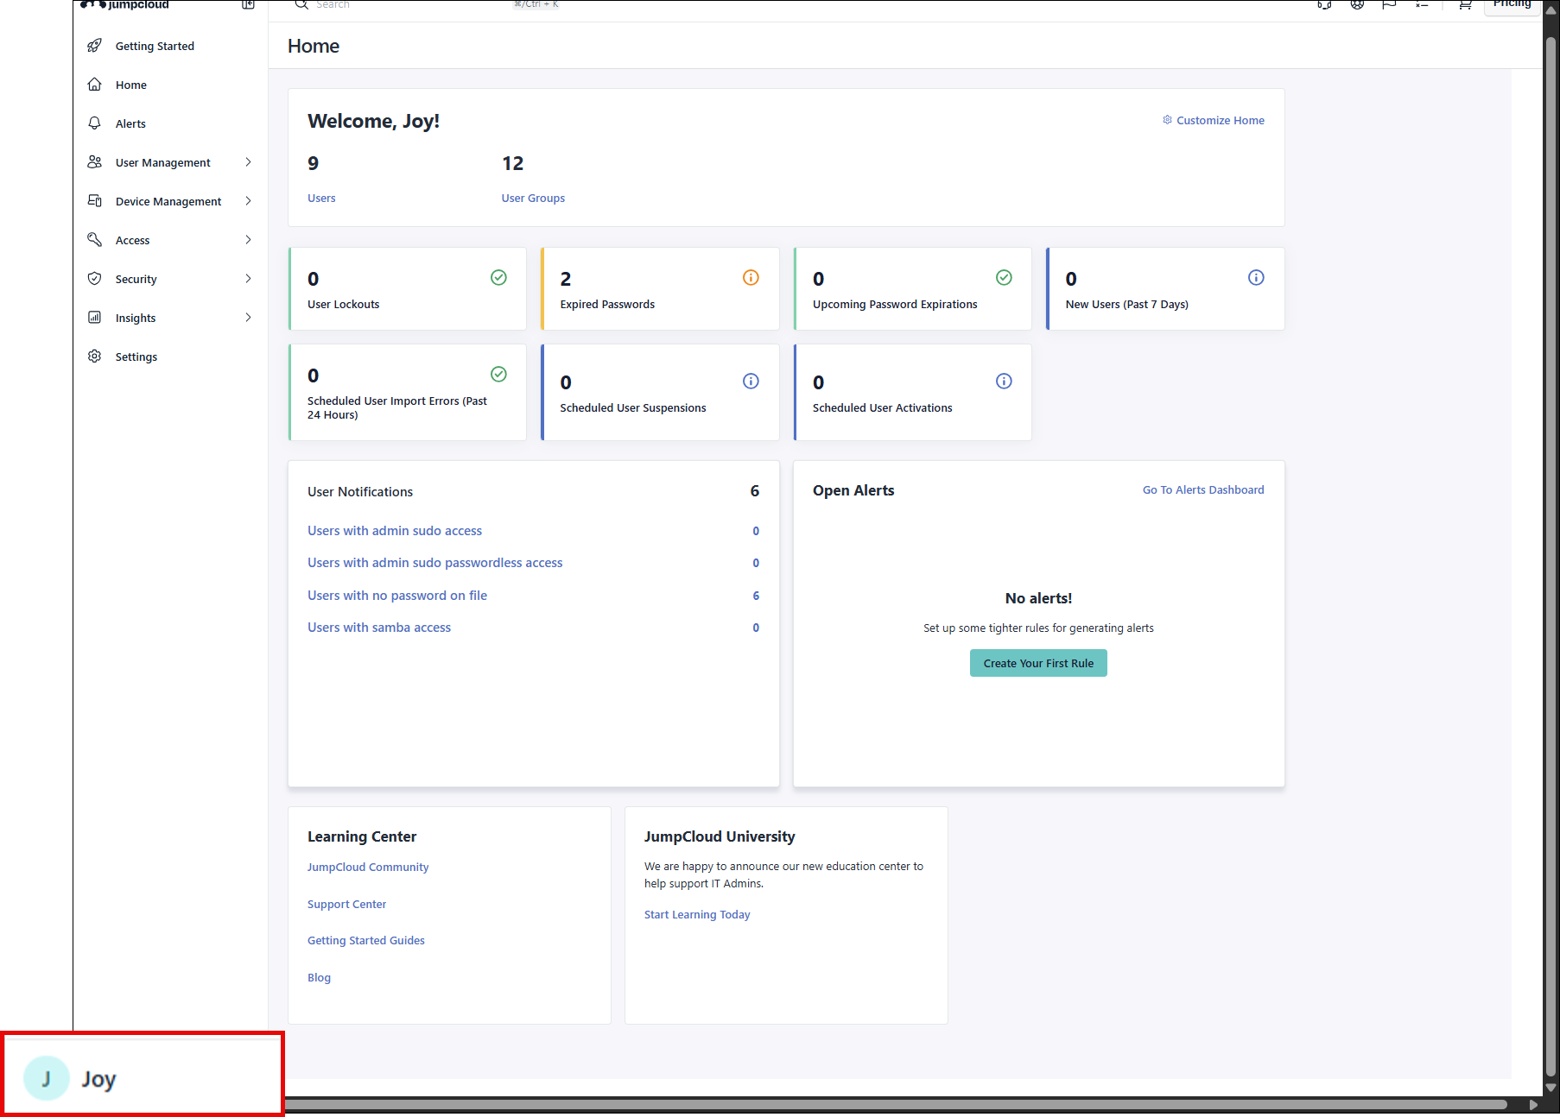Click the New Users info icon
This screenshot has height=1117, width=1560.
click(x=1256, y=277)
